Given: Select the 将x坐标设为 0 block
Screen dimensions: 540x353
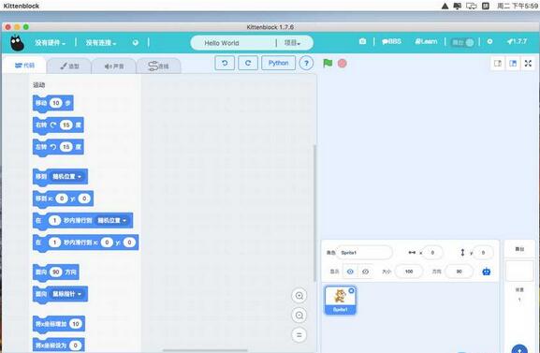Looking at the screenshot, I should pos(59,346).
